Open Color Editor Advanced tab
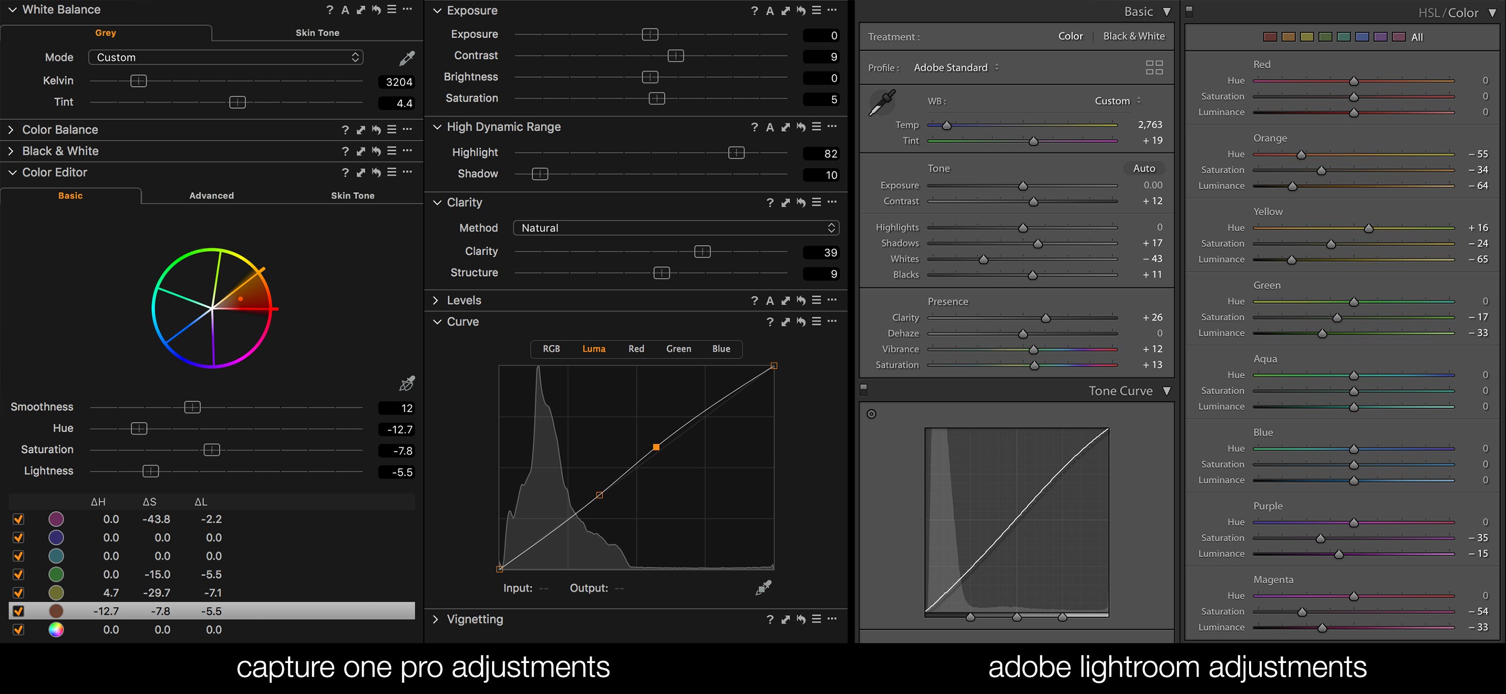The width and height of the screenshot is (1506, 694). tap(212, 196)
